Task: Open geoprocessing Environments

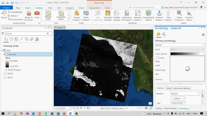Action: [16, 19]
